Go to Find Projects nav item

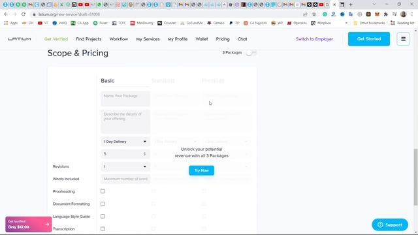pyautogui.click(x=89, y=39)
